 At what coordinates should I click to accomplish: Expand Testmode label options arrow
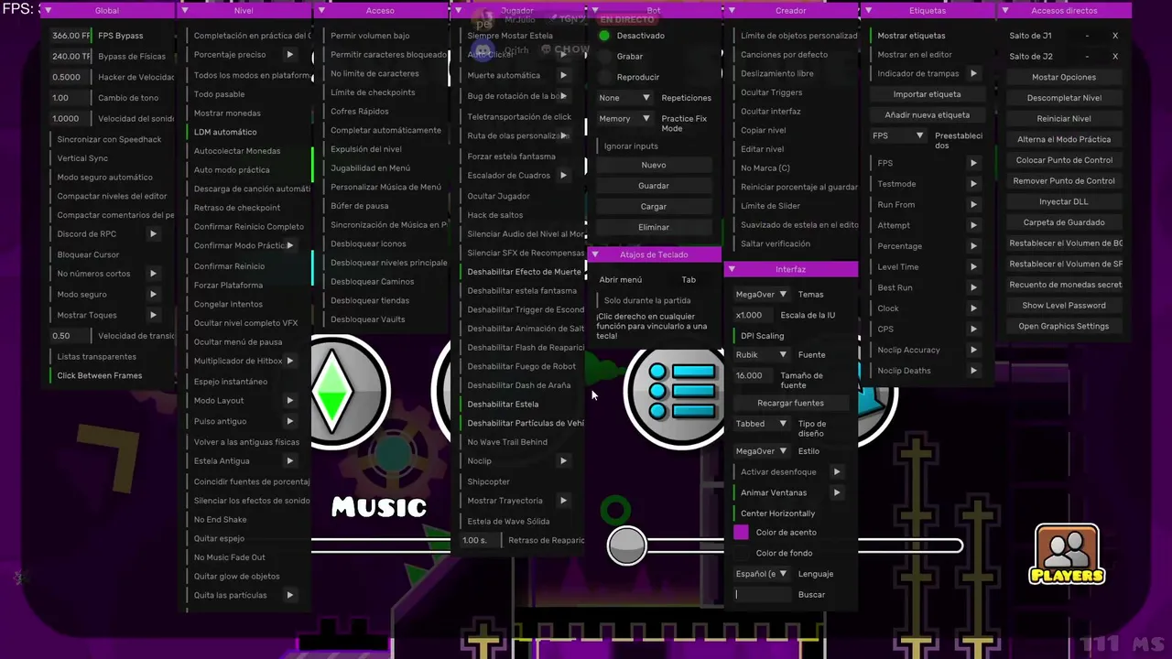tap(973, 184)
